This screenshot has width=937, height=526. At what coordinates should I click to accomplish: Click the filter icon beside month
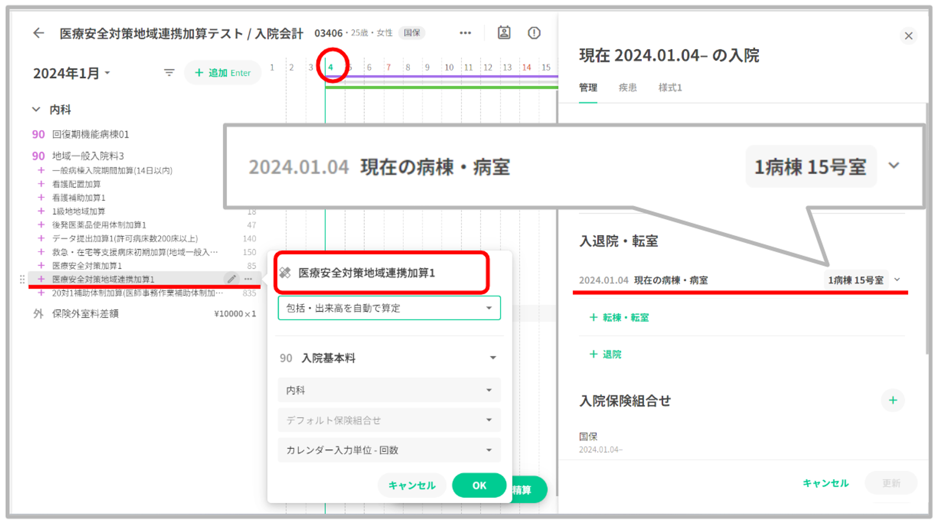pyautogui.click(x=169, y=73)
